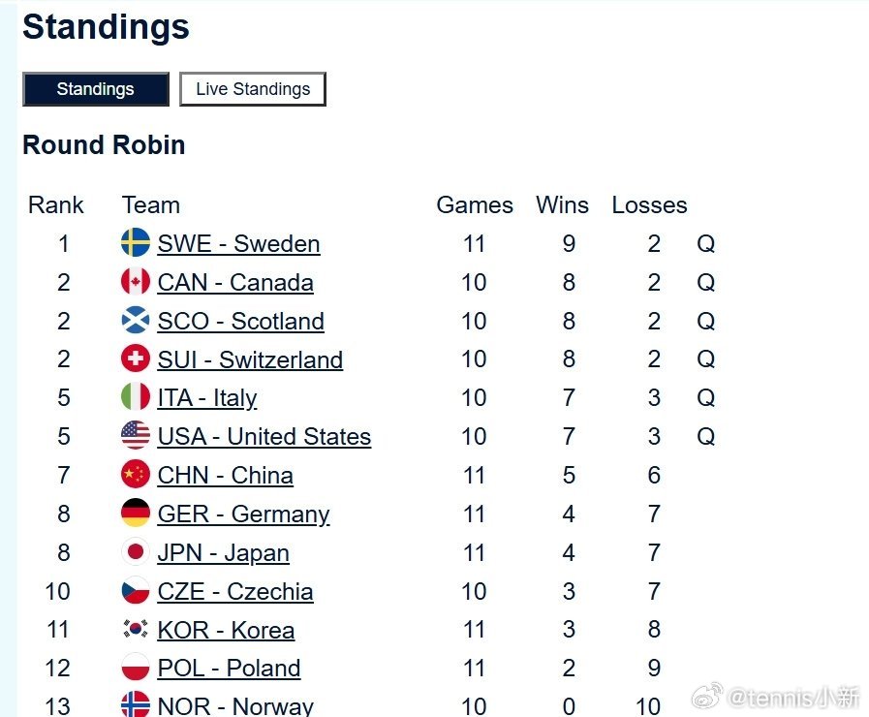The width and height of the screenshot is (869, 717).
Task: Click the Italy flag icon
Action: (136, 397)
